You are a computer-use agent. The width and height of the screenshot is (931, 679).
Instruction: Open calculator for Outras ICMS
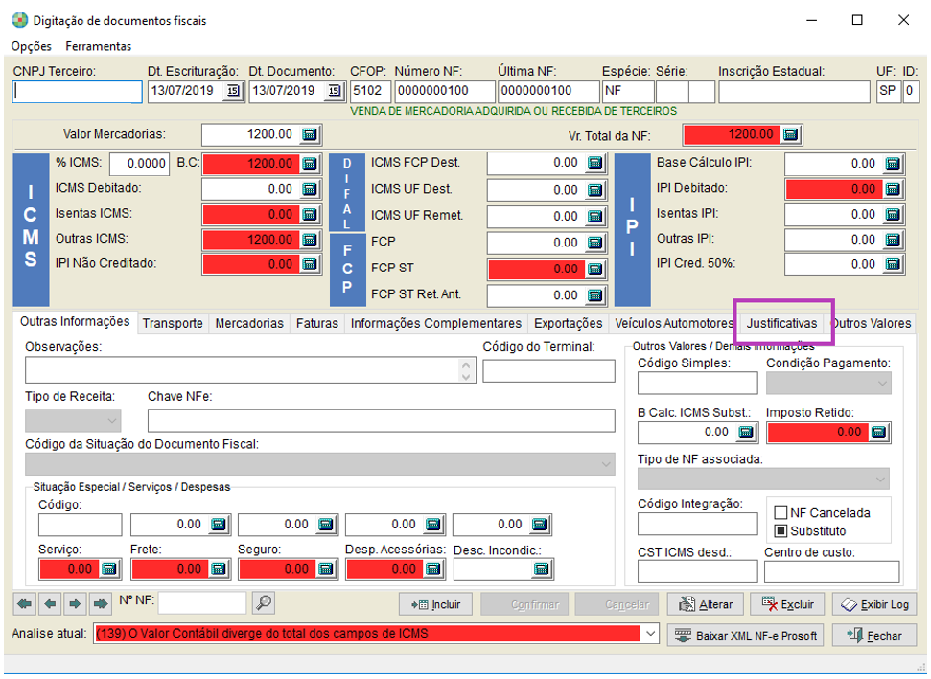click(x=310, y=240)
